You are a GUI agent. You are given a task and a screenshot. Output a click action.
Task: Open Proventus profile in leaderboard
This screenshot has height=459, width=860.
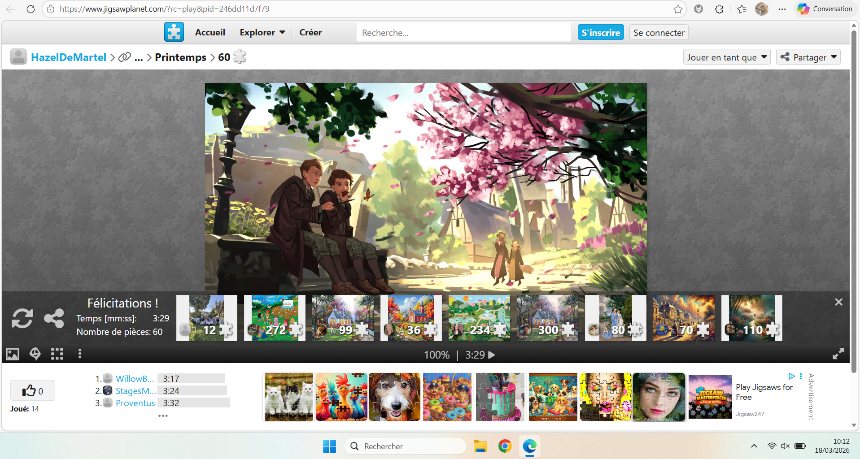(135, 403)
